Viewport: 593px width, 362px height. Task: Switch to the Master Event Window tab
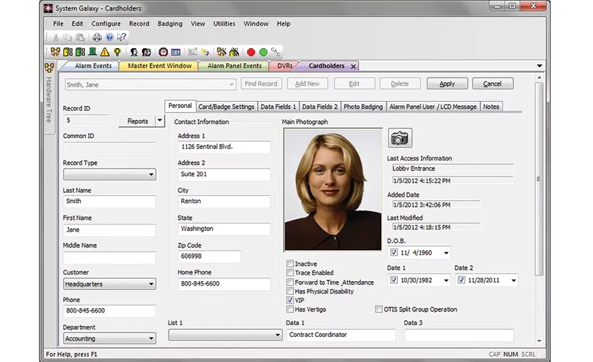coord(159,66)
